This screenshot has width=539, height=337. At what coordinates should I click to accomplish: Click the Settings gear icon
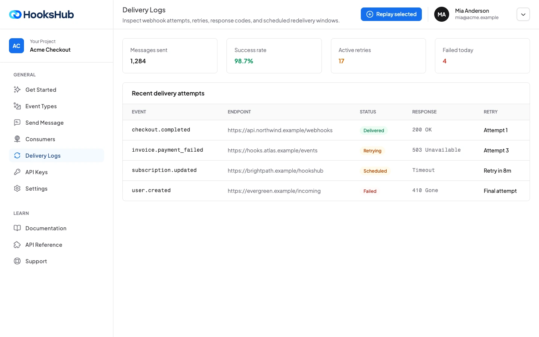[17, 188]
